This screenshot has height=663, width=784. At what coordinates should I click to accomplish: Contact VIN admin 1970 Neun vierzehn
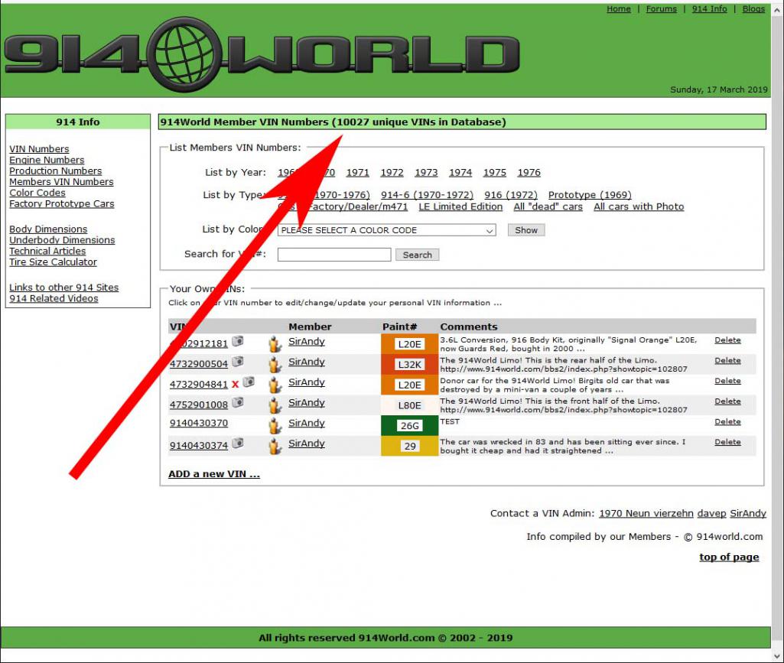click(646, 514)
